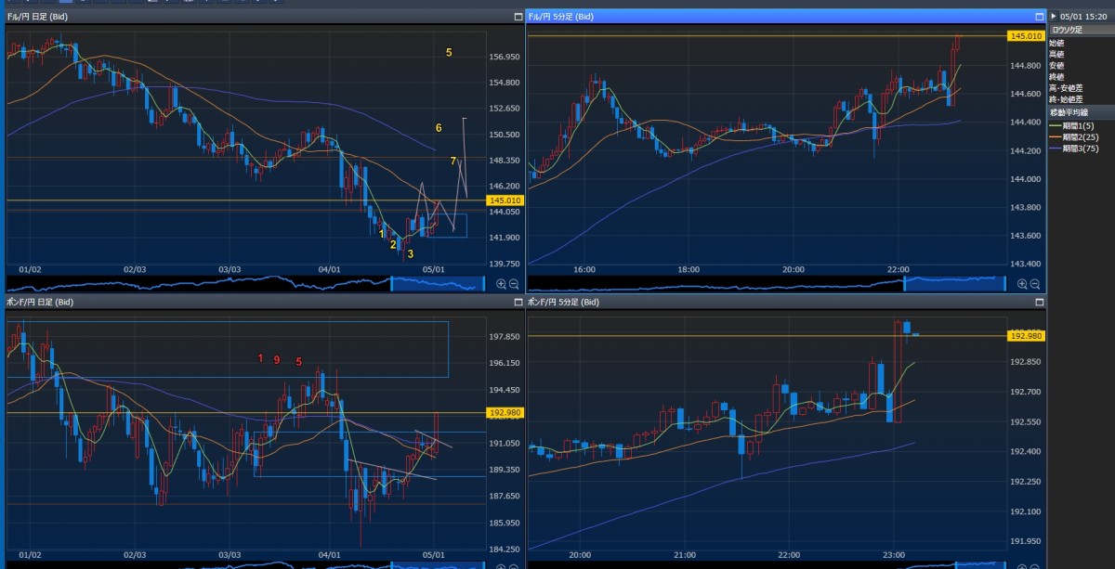The width and height of the screenshot is (1115, 569).
Task: Expand the side info panel arrow
Action: 1054,17
